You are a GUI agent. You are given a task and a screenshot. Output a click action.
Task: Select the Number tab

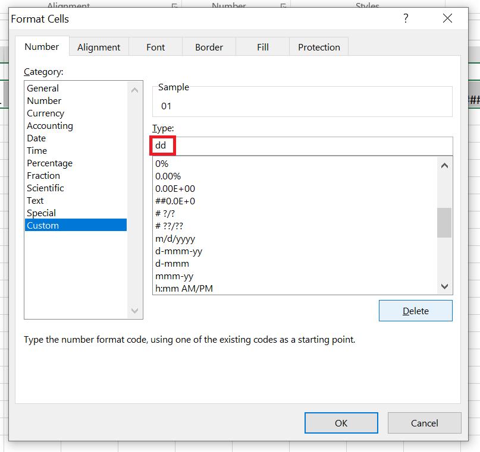[42, 46]
